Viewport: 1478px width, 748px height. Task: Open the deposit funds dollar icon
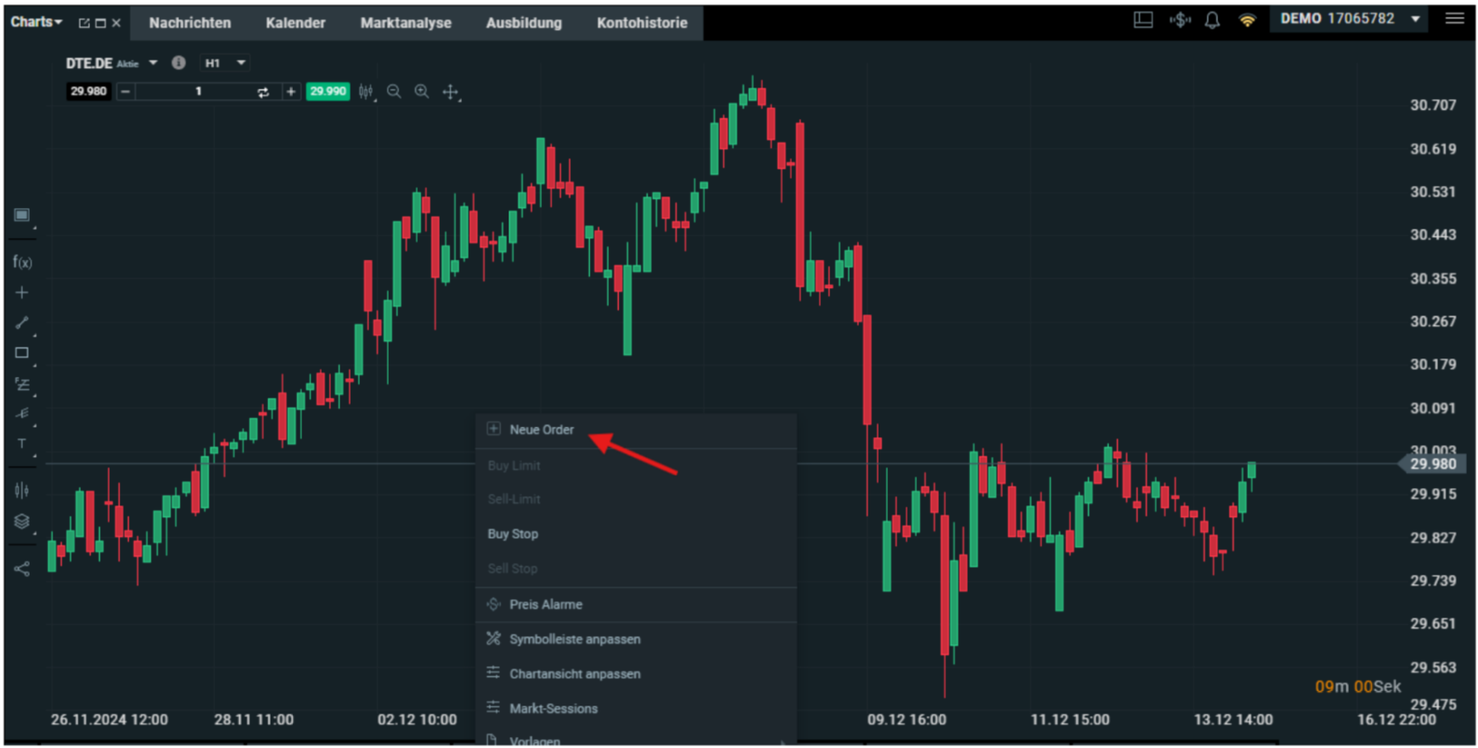click(1180, 20)
